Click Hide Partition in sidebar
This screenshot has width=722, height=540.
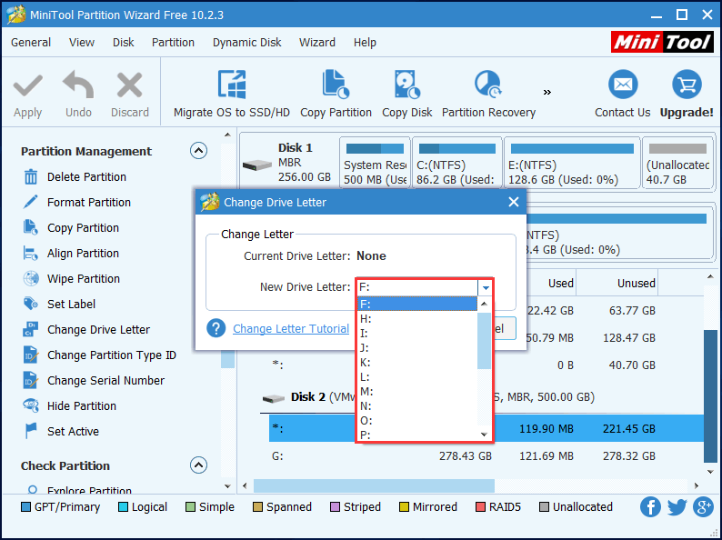pos(69,406)
